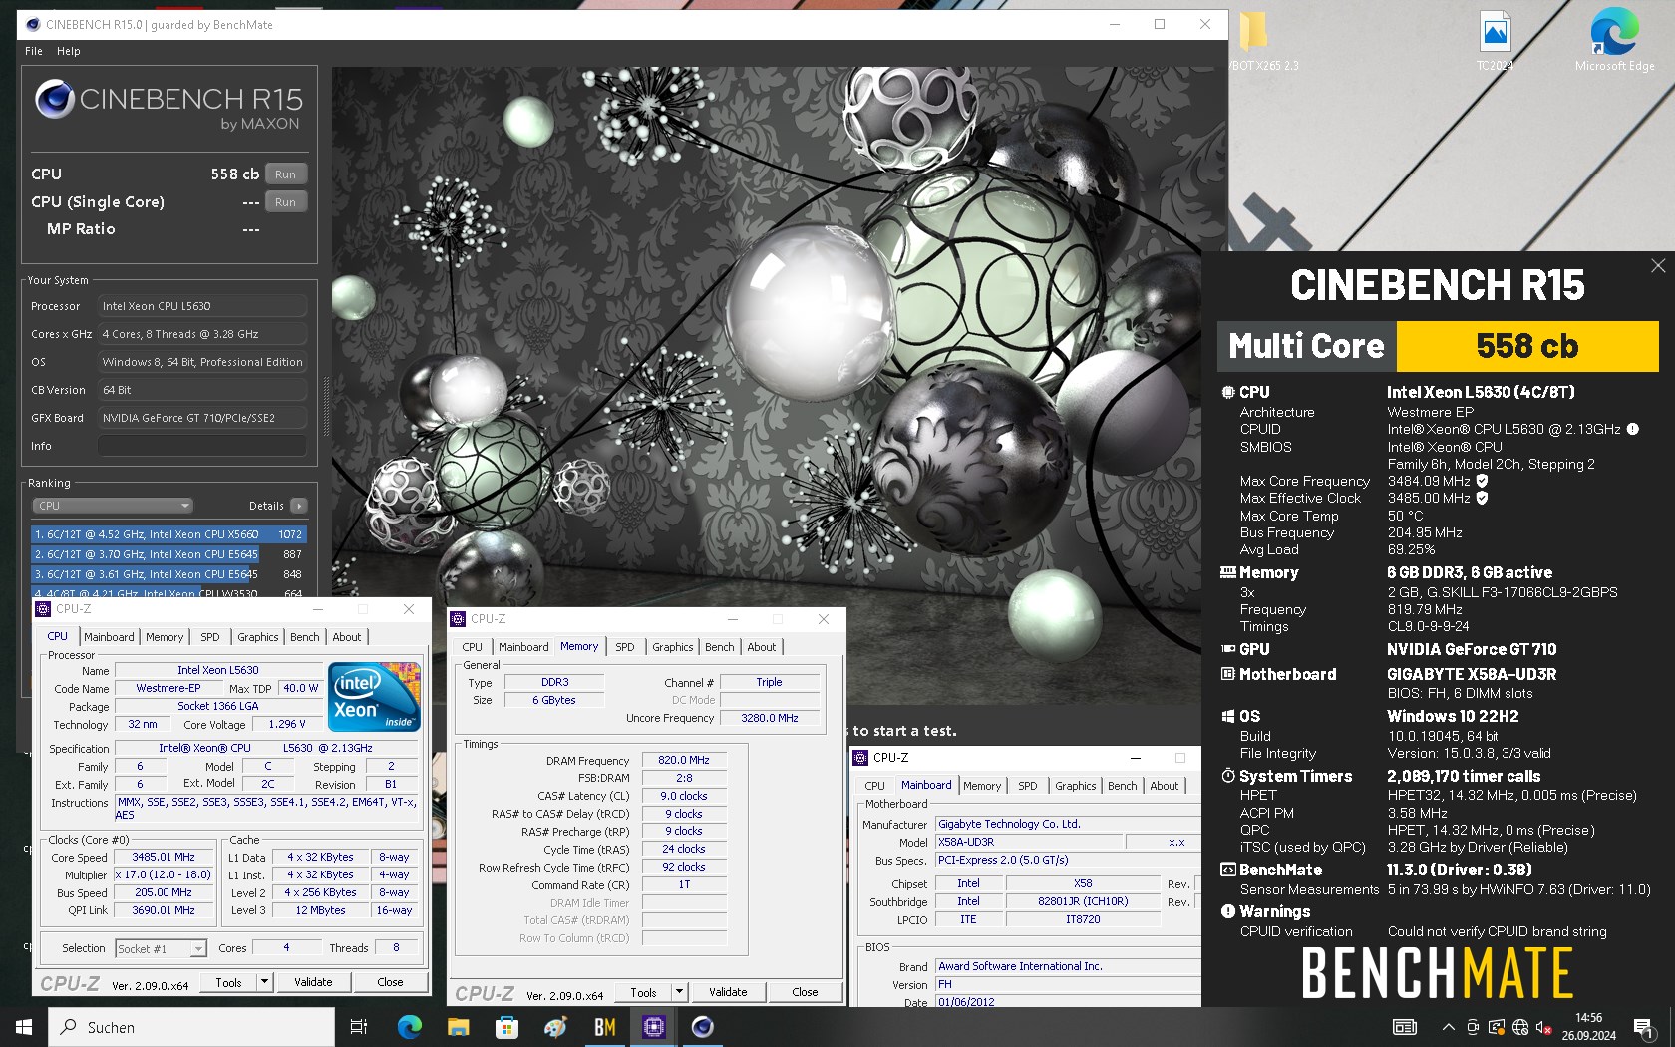Image resolution: width=1675 pixels, height=1047 pixels.
Task: Open the TC2024 desktop image file
Action: coord(1495,42)
